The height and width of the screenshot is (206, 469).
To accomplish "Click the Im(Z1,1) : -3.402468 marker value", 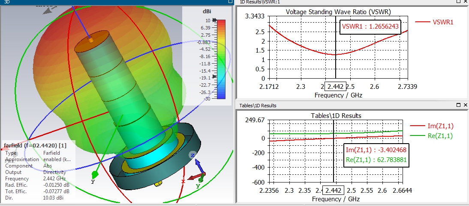I will coord(376,150).
